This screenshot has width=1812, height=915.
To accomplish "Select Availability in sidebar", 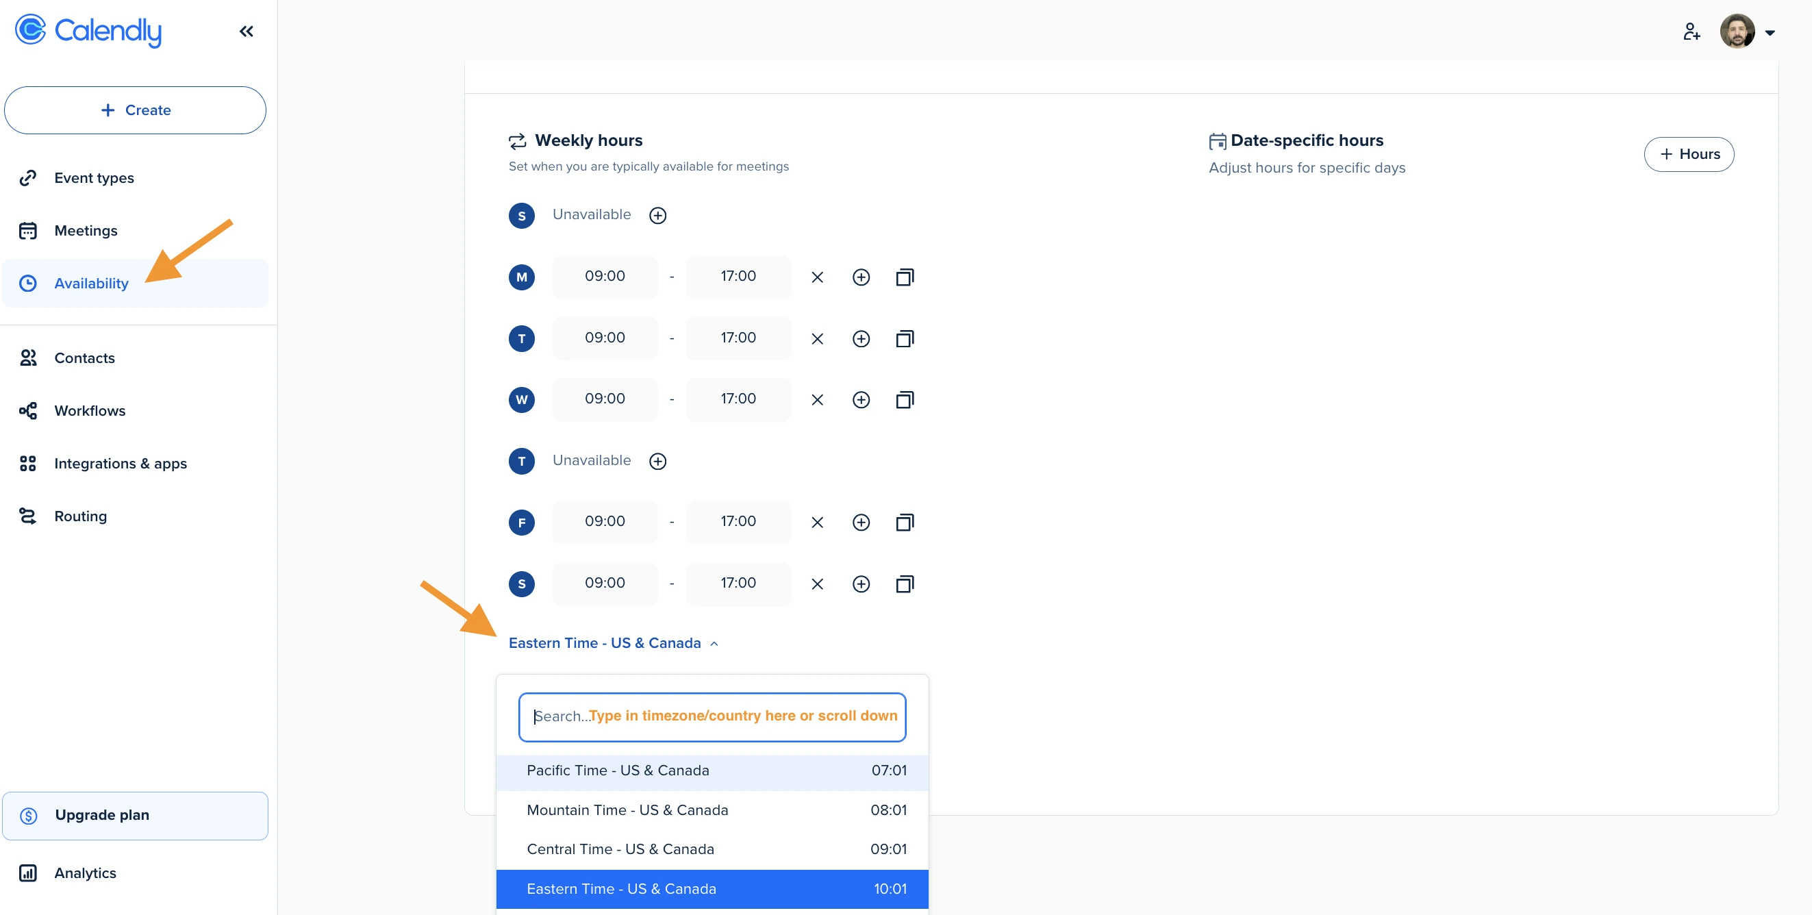I will pos(135,284).
